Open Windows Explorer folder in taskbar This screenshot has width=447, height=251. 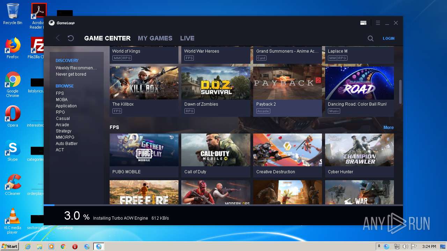(39, 246)
